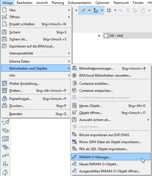Open the Planung menu
The image size is (152, 176).
point(58,3)
